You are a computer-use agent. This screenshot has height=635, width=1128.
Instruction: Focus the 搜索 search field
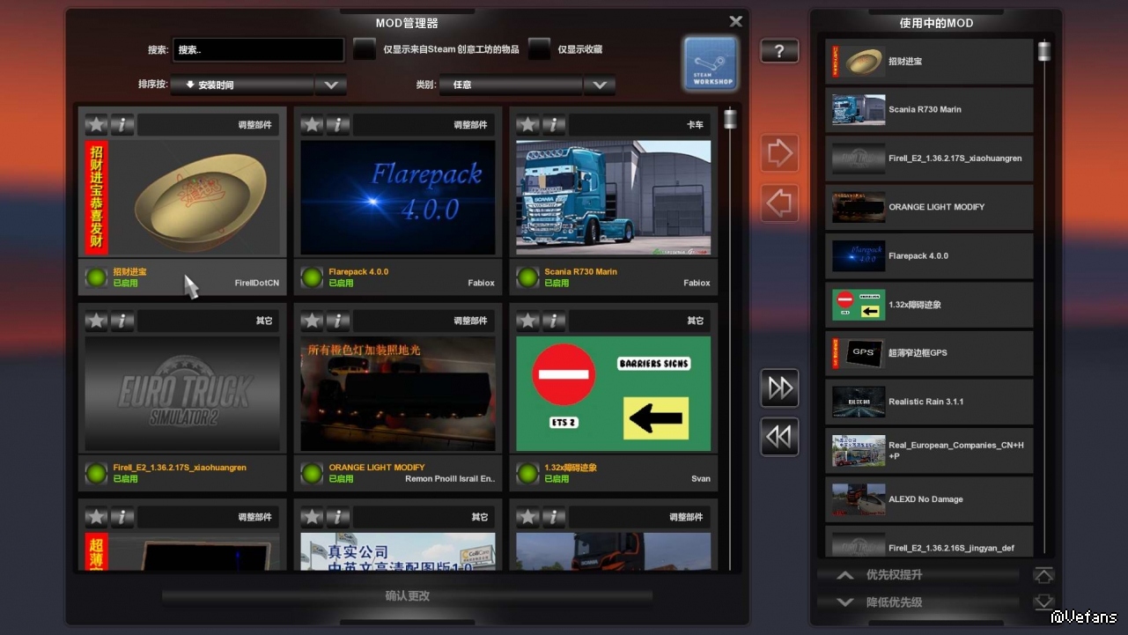[x=258, y=49]
